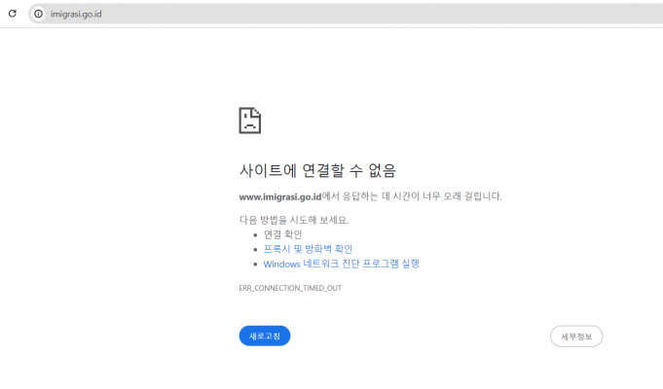This screenshot has width=663, height=389.
Task: Select the imigrasi.go.id URL in address bar
Action: 76,14
